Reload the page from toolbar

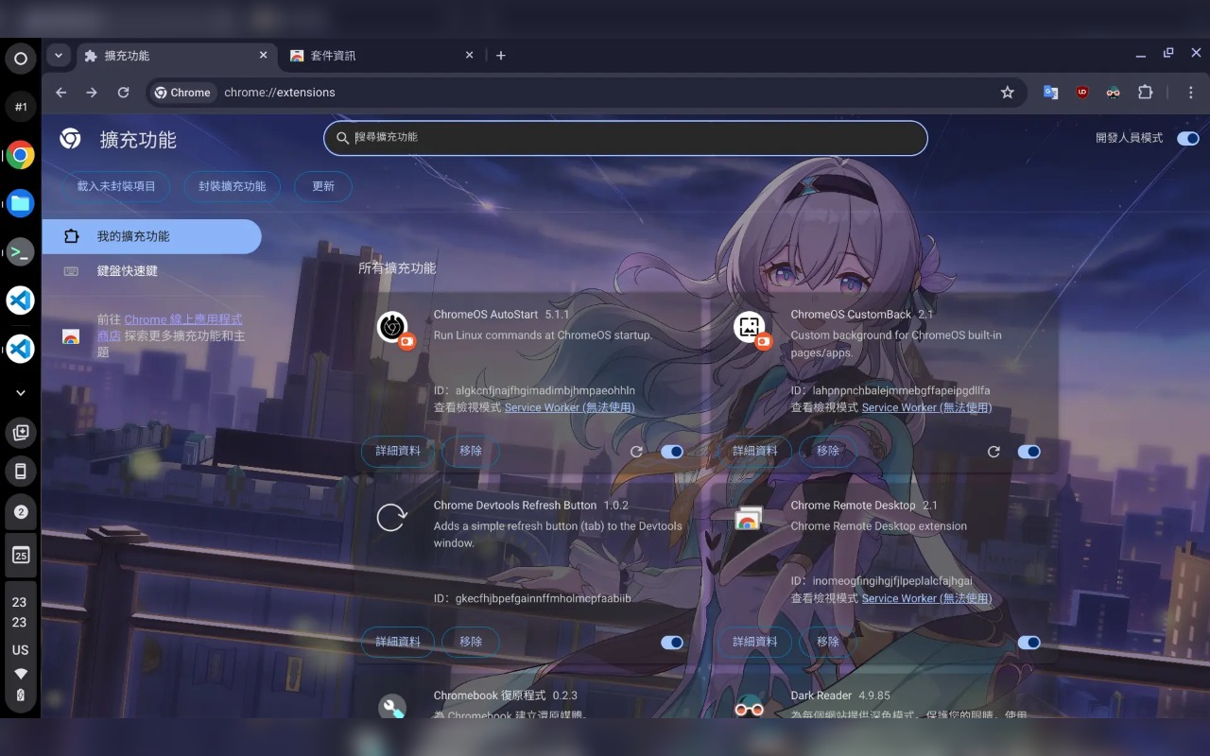pyautogui.click(x=123, y=93)
